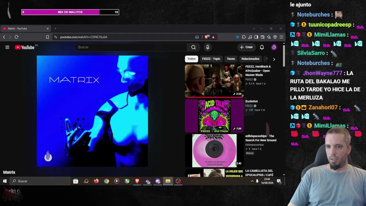Show hidden system tray icons chevron

[252, 181]
